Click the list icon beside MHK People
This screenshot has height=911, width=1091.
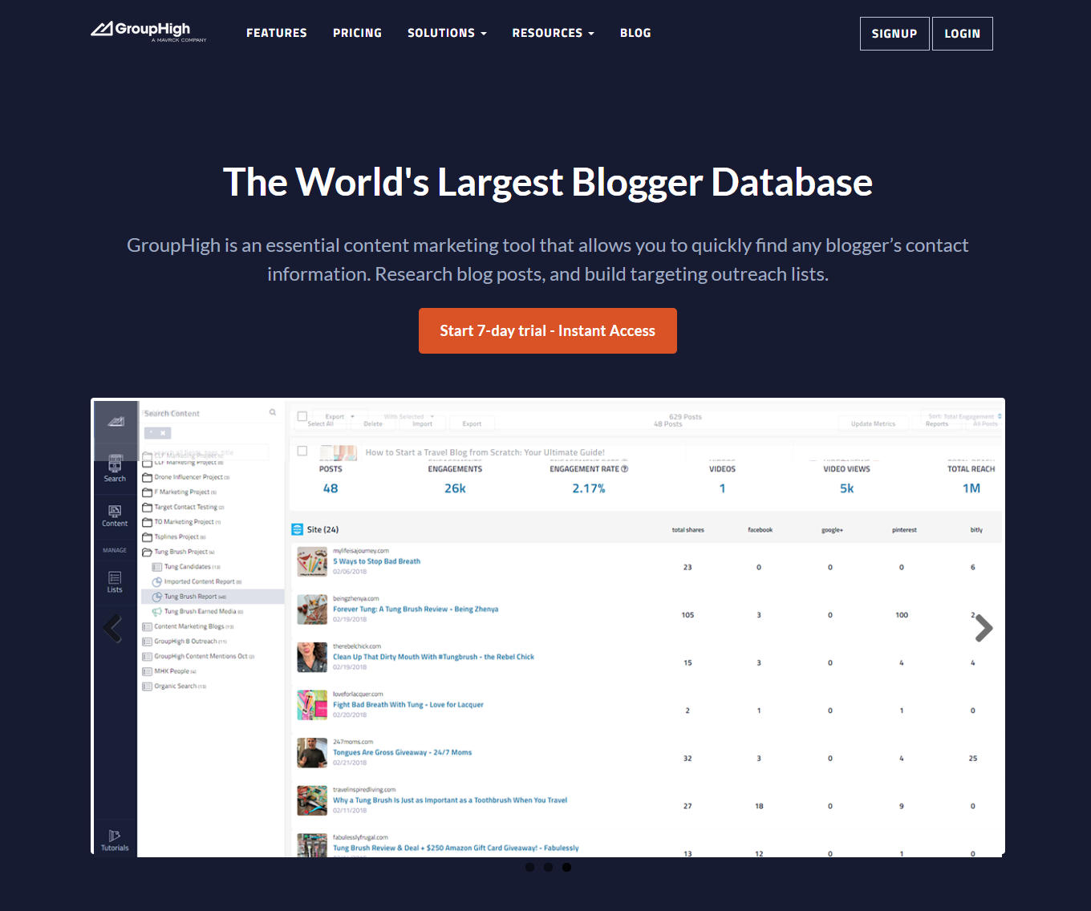(147, 671)
